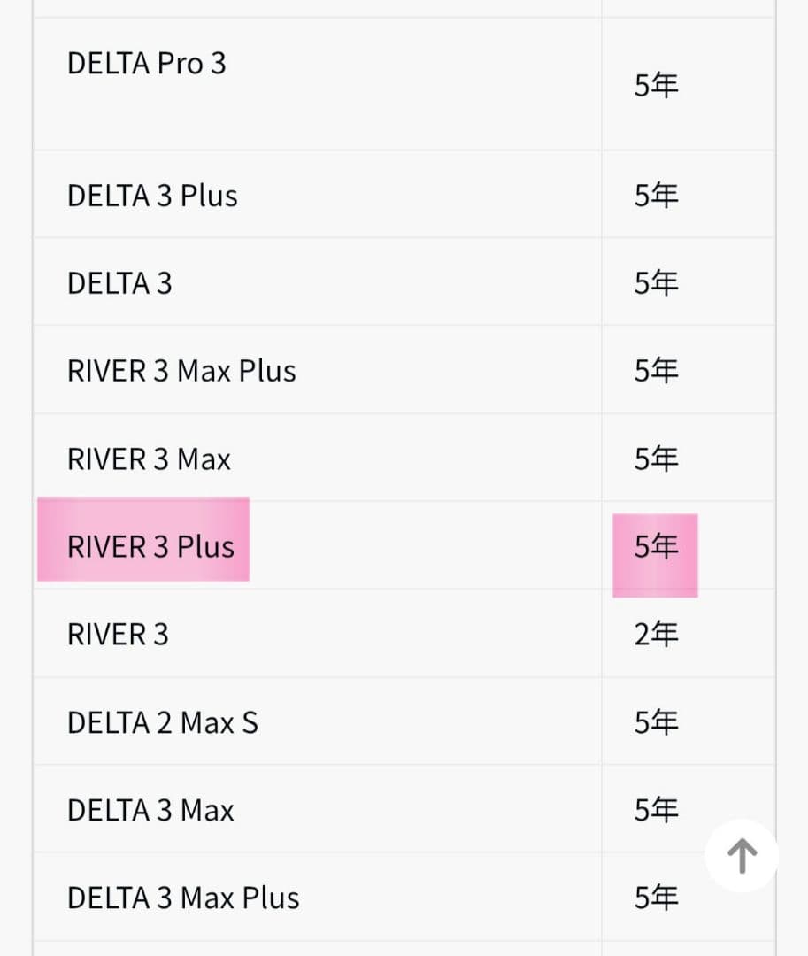This screenshot has width=808, height=956.
Task: Select the 5年 value in RIVER 3 Max row
Action: point(656,459)
